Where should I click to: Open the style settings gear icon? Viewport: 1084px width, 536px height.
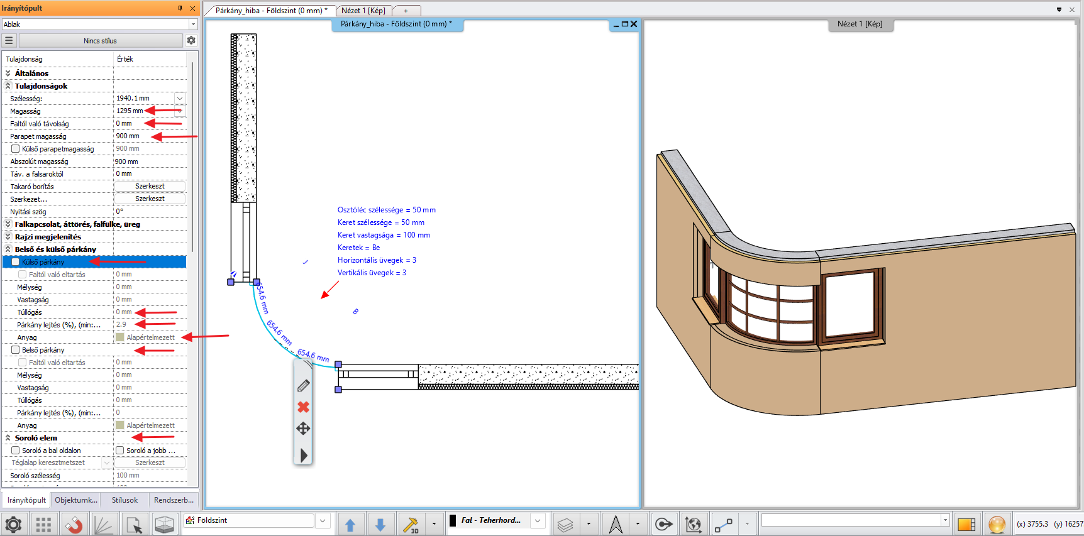[191, 40]
